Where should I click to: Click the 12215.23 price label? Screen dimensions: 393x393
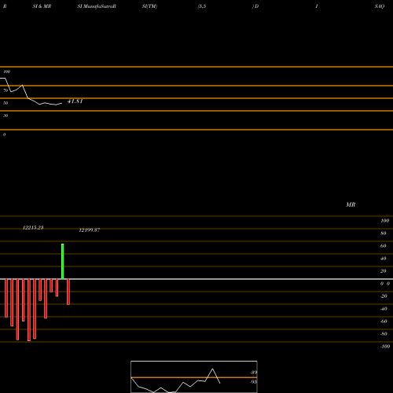coord(33,228)
